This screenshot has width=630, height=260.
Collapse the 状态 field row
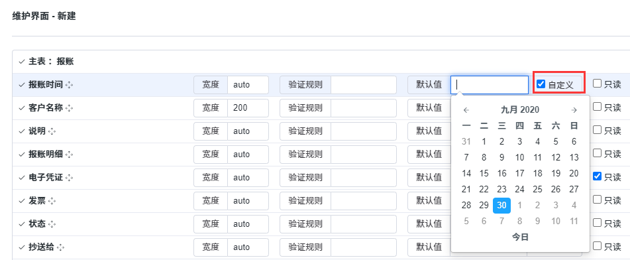pyautogui.click(x=22, y=224)
